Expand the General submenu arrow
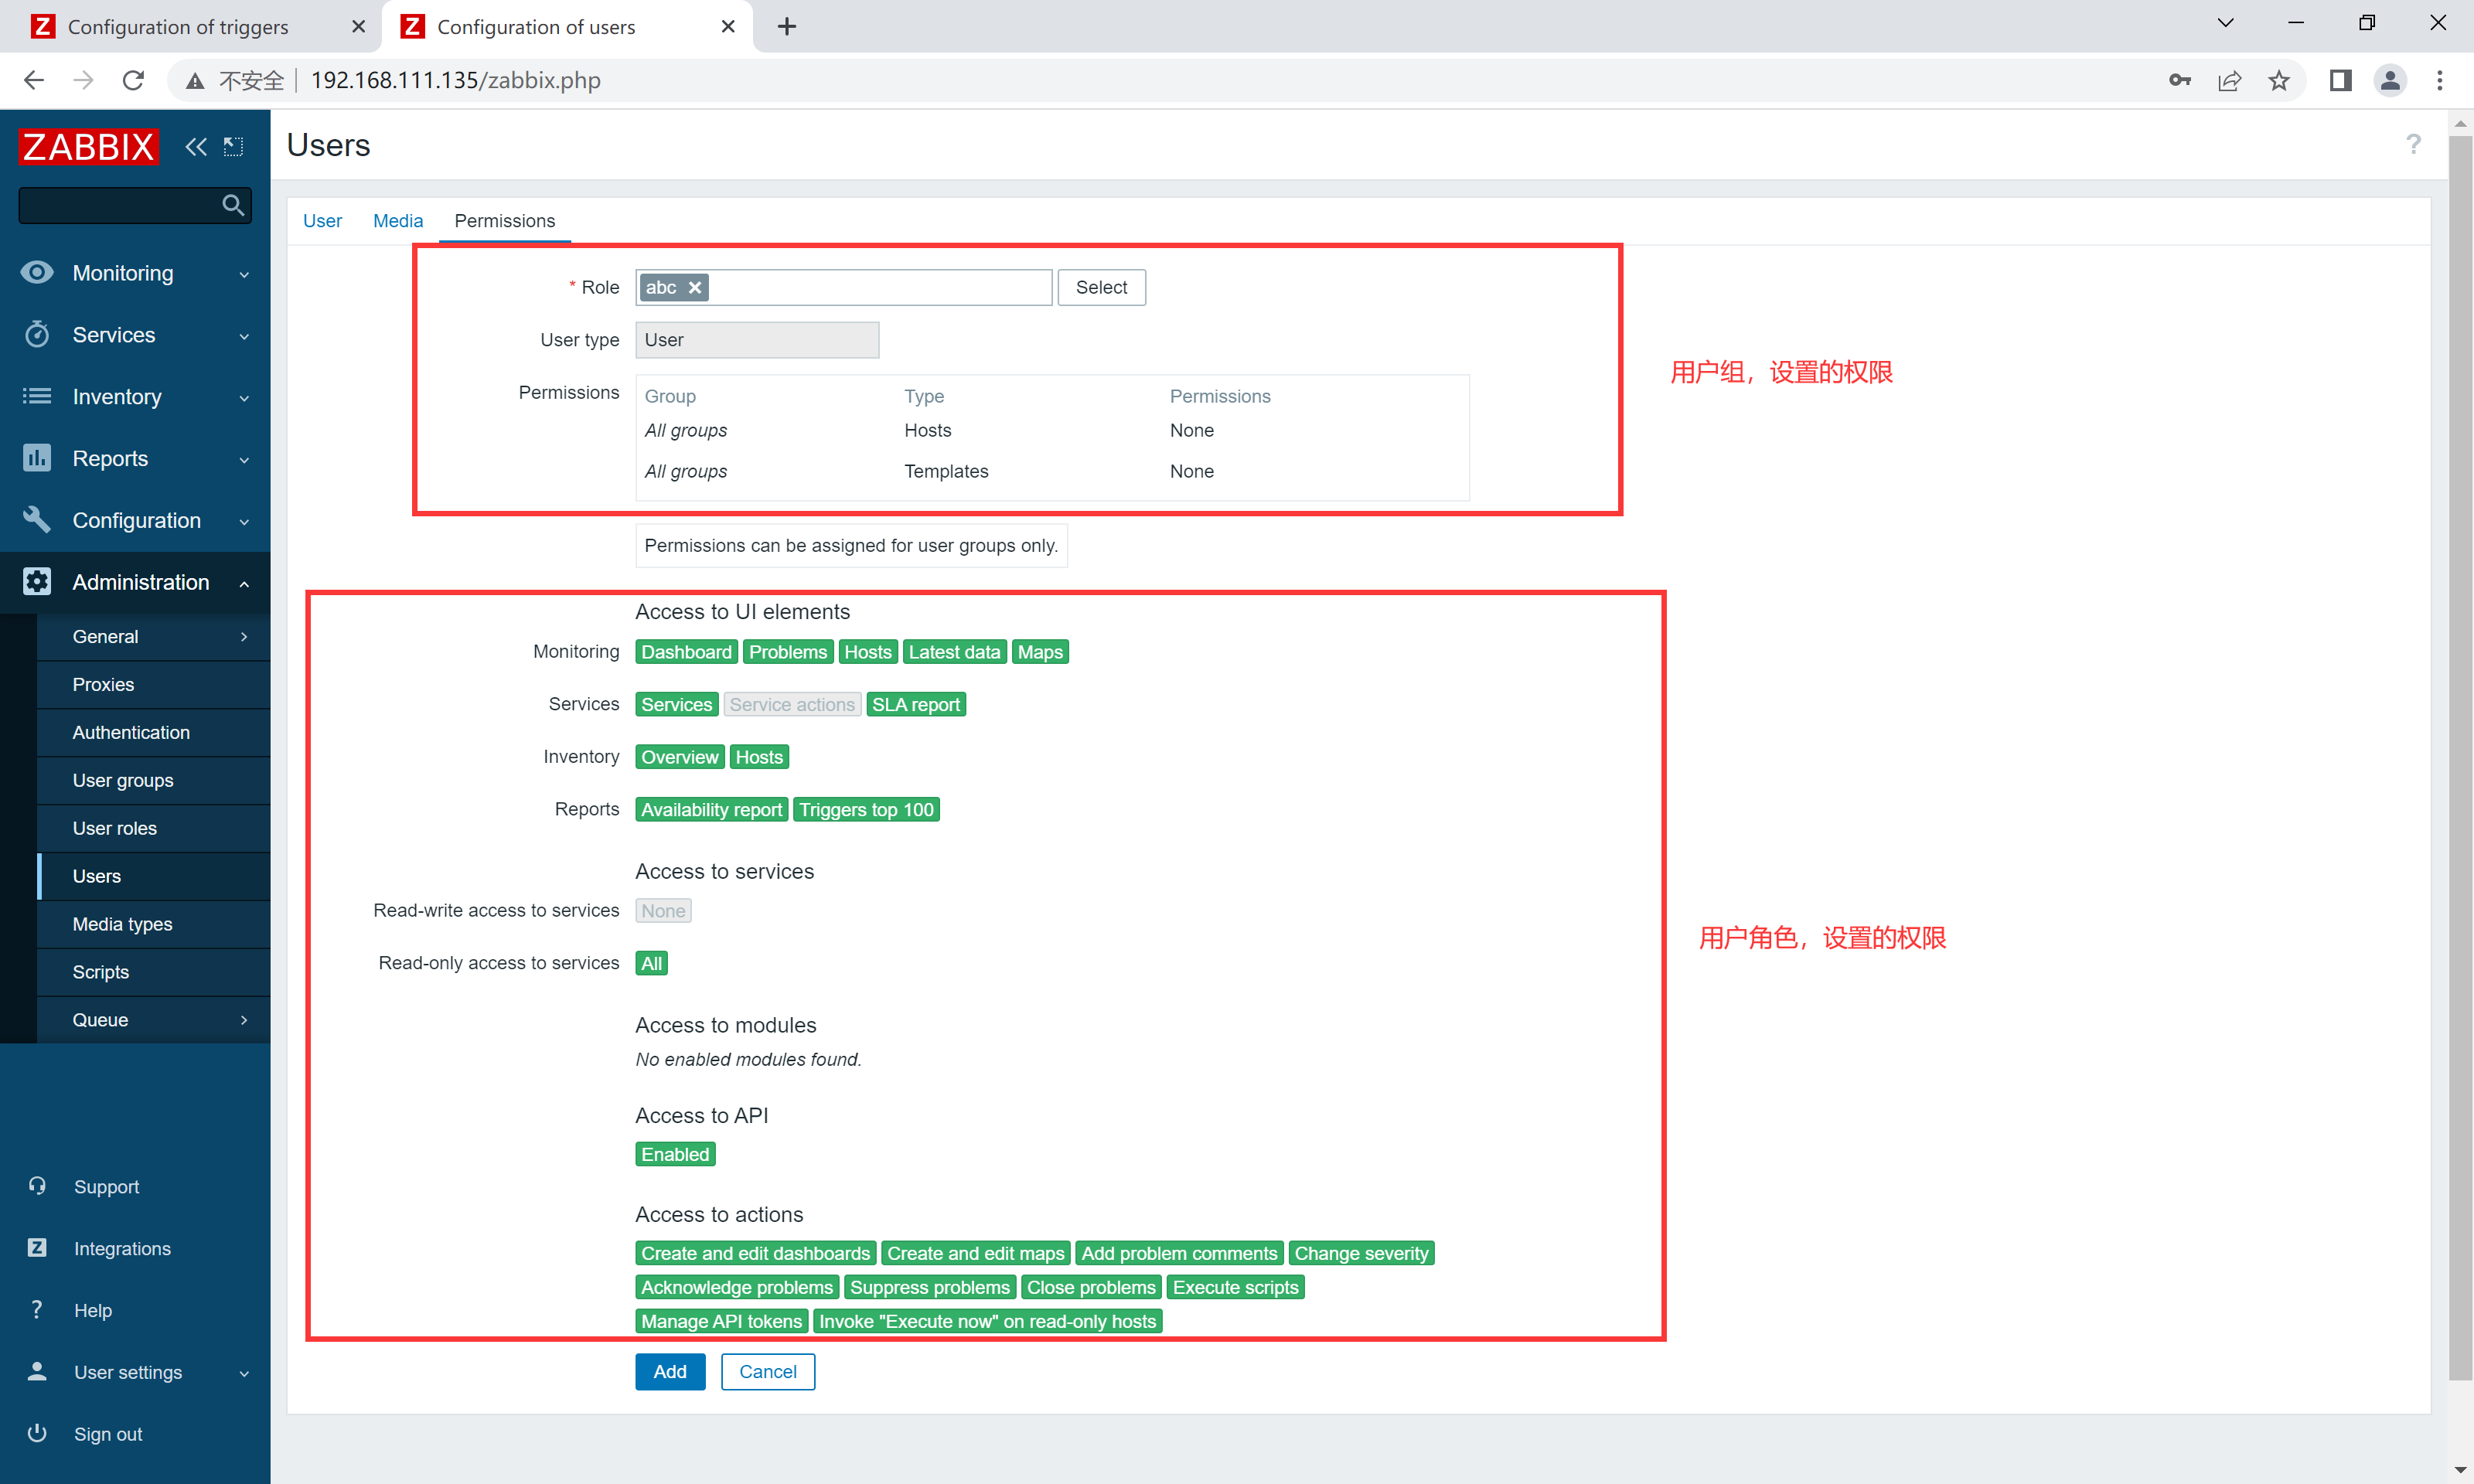Viewport: 2474px width, 1484px height. pyautogui.click(x=244, y=636)
